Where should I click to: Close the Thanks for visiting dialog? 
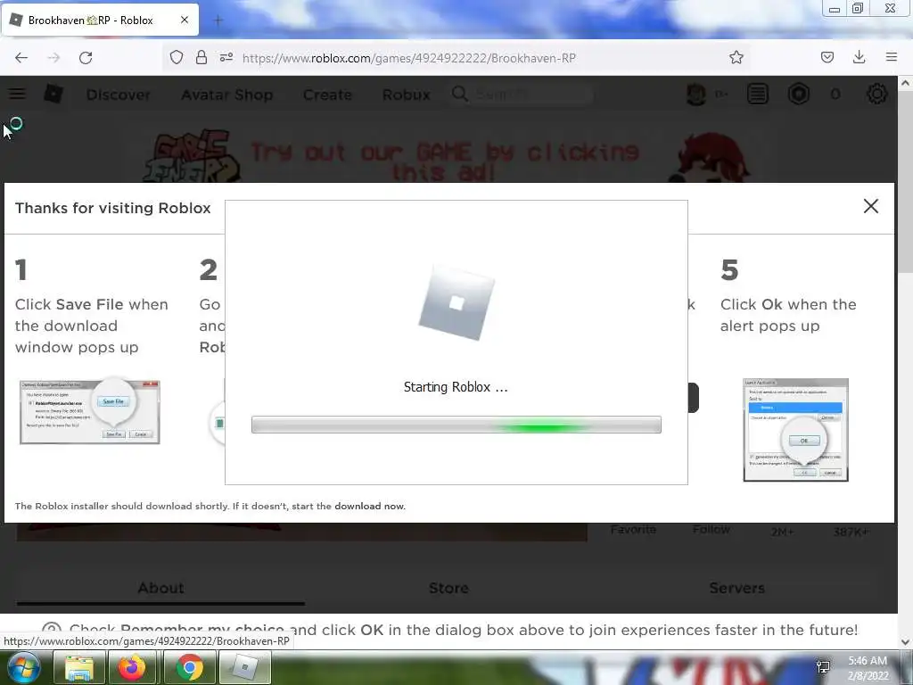tap(871, 206)
